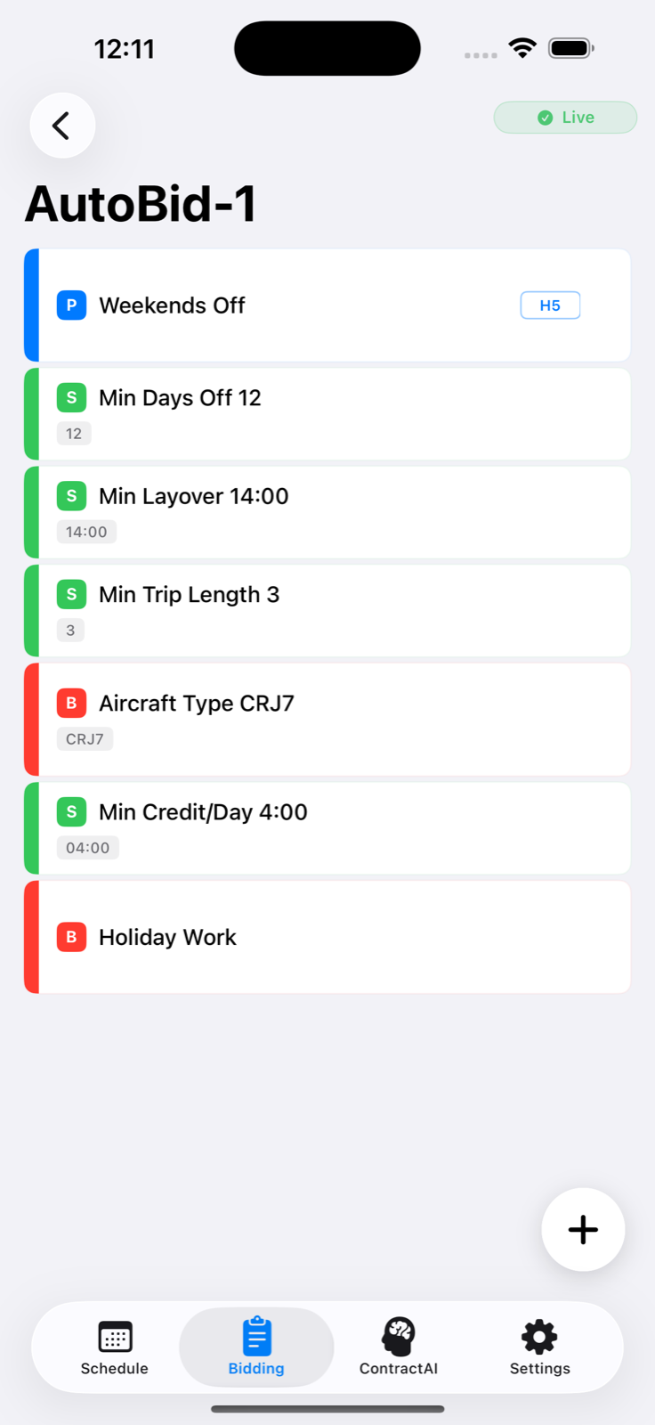Viewport: 655px width, 1425px height.
Task: Tap the blue P badge on Weekends Off
Action: [71, 305]
